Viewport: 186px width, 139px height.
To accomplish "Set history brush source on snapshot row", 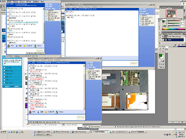I will [163, 37].
